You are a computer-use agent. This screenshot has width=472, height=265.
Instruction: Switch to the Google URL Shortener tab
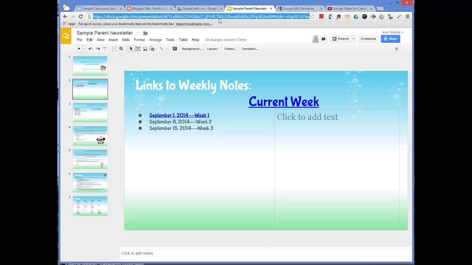(299, 8)
